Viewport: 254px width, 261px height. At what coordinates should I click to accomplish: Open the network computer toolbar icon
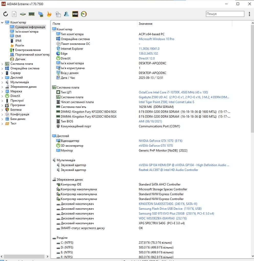coord(40,14)
